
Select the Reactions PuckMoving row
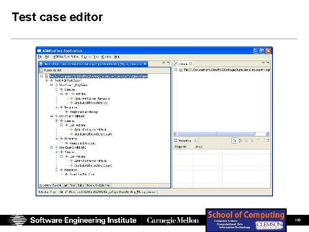click(x=84, y=112)
